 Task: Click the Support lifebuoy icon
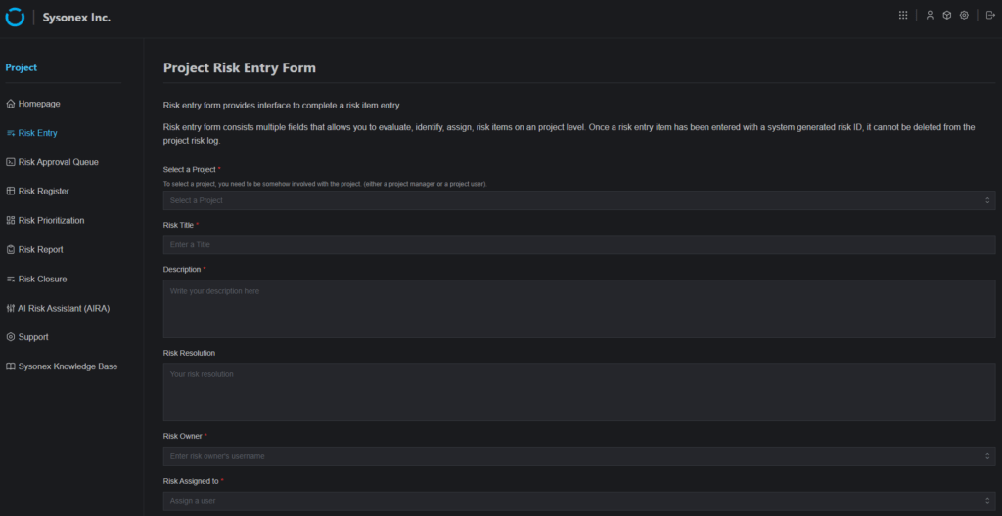pyautogui.click(x=10, y=337)
